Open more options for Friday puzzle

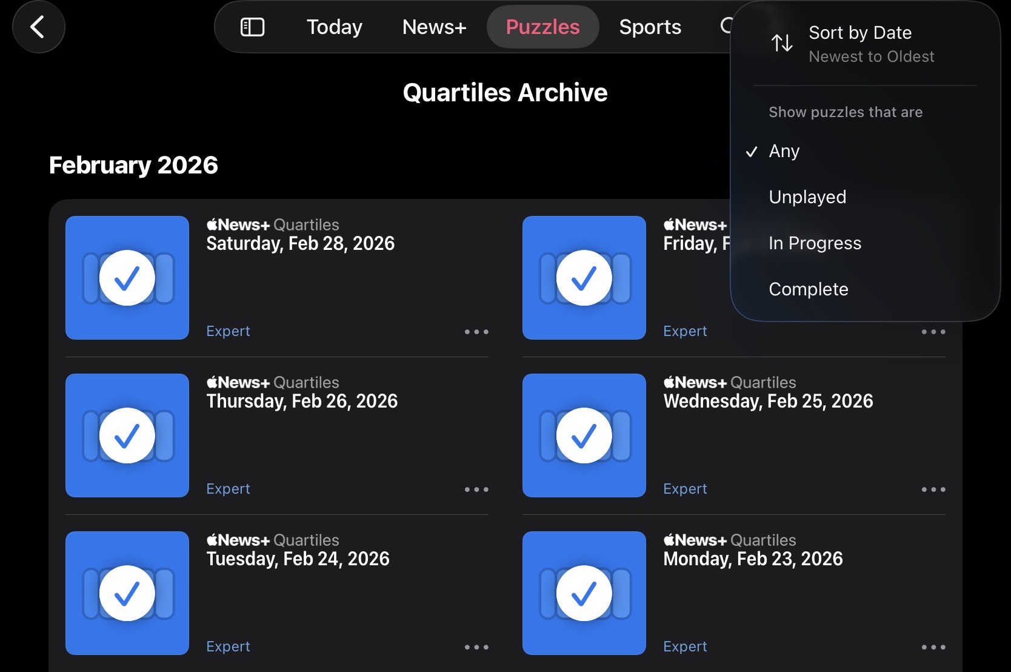click(933, 332)
